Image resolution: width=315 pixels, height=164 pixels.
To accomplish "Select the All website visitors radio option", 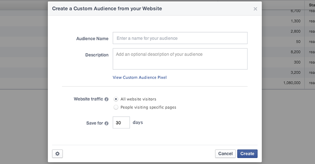I will pyautogui.click(x=116, y=99).
